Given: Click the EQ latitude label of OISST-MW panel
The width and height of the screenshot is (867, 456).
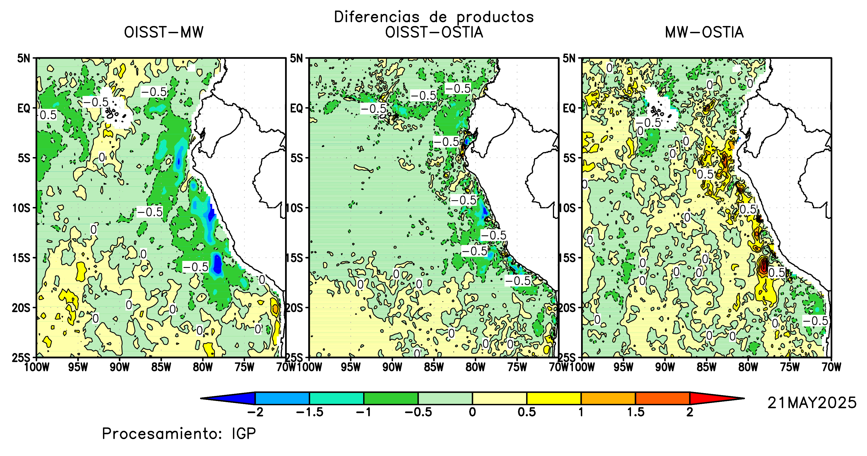Looking at the screenshot, I should (x=24, y=108).
